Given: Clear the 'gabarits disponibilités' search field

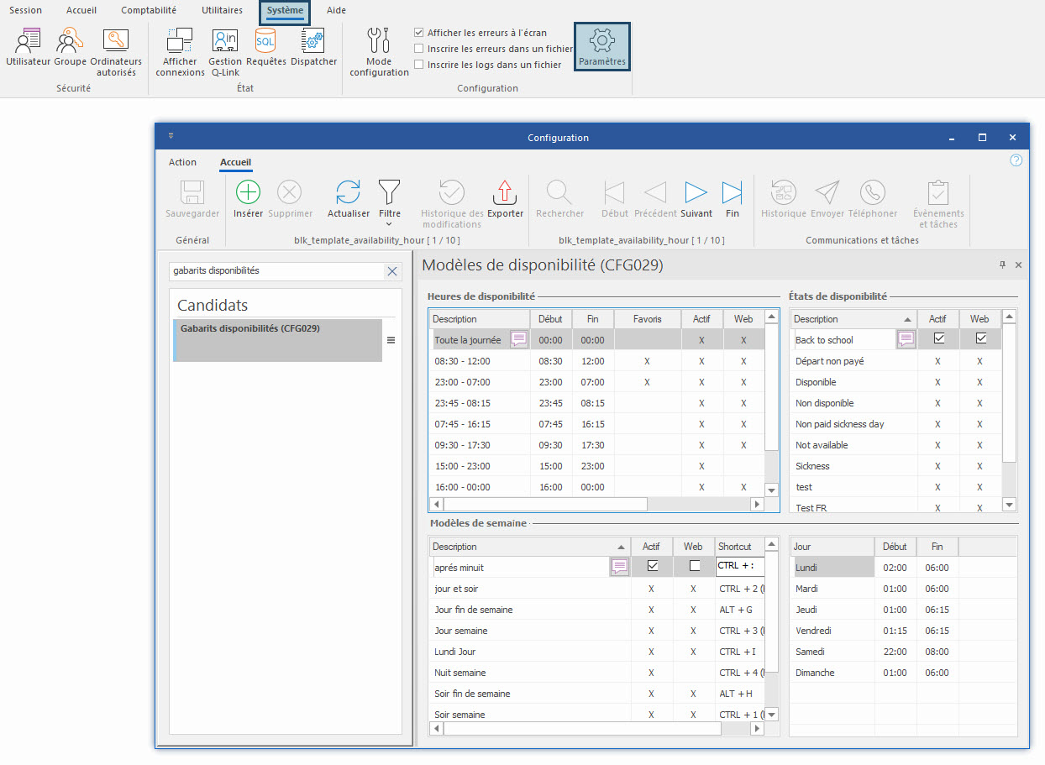Looking at the screenshot, I should pyautogui.click(x=391, y=271).
